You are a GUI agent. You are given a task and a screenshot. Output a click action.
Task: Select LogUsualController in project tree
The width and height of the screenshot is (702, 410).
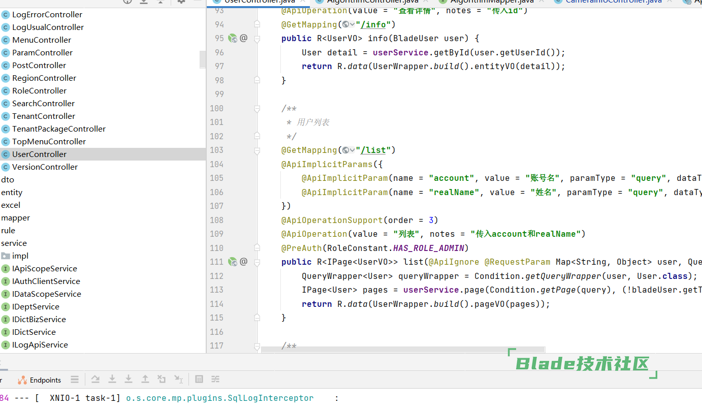click(48, 27)
